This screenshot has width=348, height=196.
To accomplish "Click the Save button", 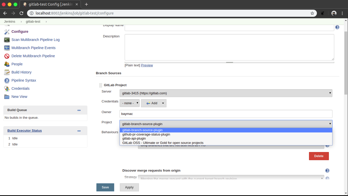I will 105,187.
